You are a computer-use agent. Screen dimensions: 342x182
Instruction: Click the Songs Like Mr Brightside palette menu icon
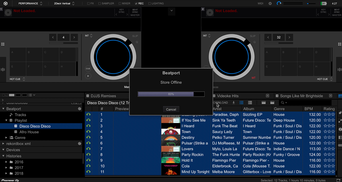point(331,96)
